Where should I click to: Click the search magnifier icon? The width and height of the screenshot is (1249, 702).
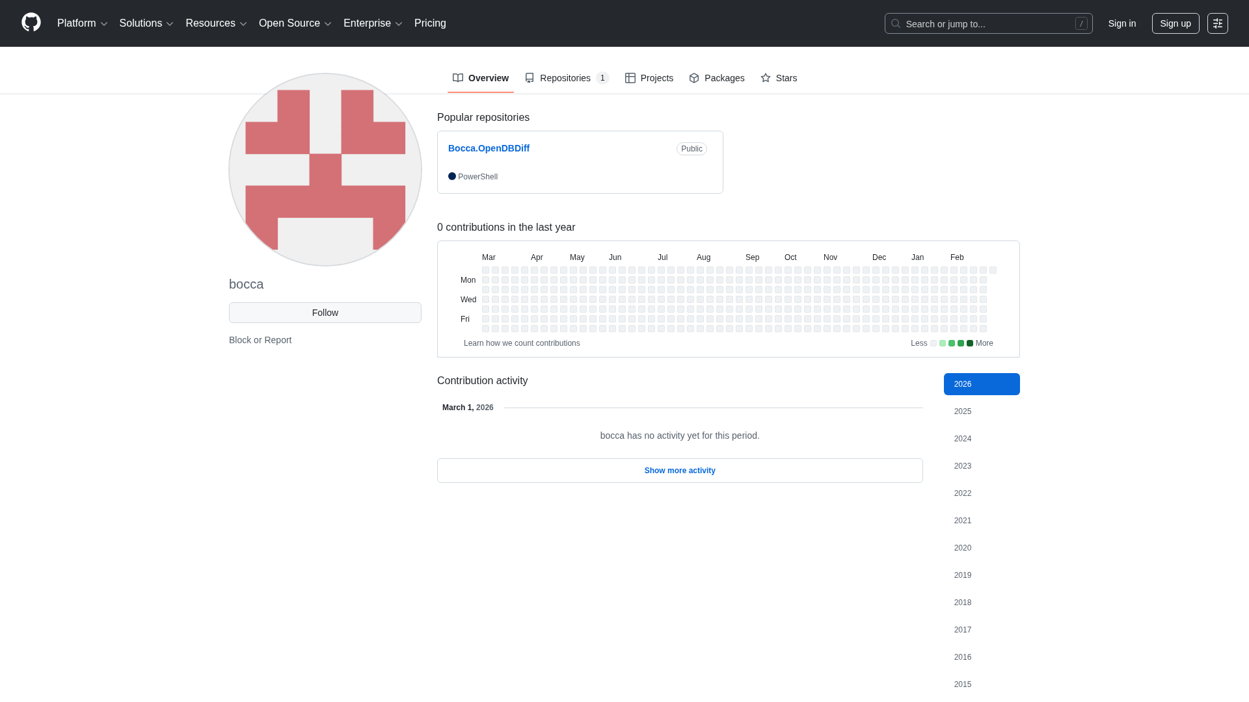[896, 23]
